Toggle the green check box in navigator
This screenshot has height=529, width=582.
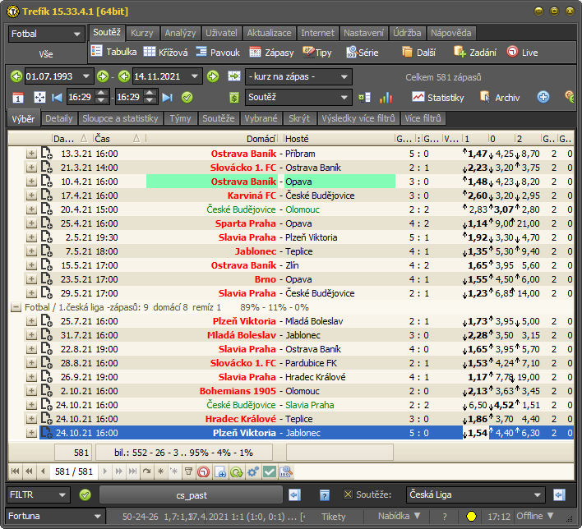pos(270,471)
